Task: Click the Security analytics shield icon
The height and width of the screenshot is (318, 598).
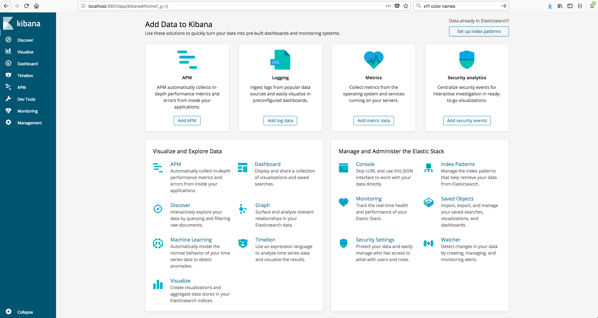Action: coord(467,60)
